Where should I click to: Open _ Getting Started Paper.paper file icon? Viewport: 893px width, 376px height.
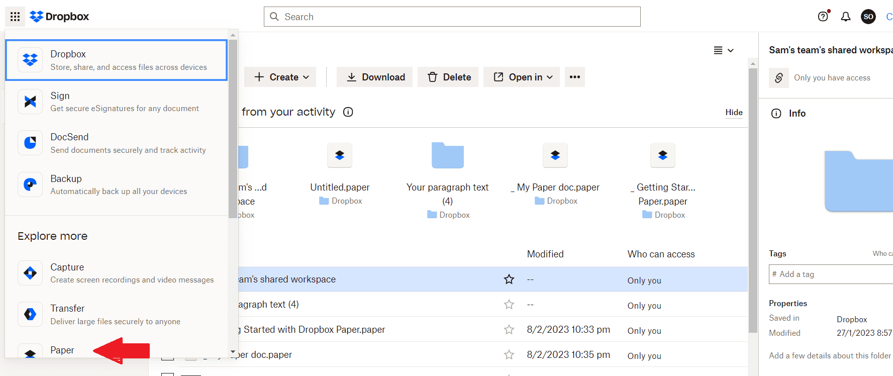point(663,155)
